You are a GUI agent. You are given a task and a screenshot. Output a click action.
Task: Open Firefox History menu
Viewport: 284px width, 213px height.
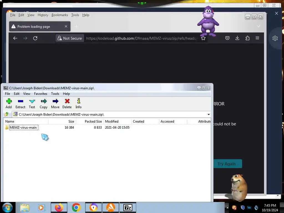(x=43, y=15)
